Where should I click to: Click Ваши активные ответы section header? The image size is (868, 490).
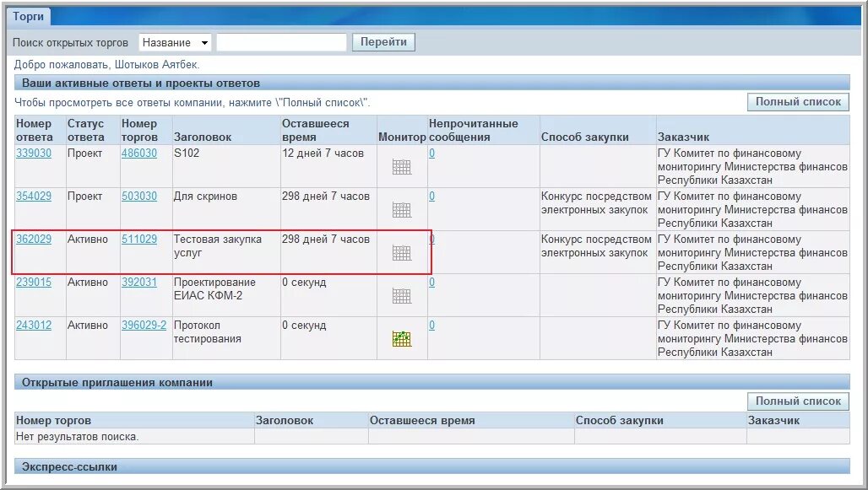[x=431, y=83]
